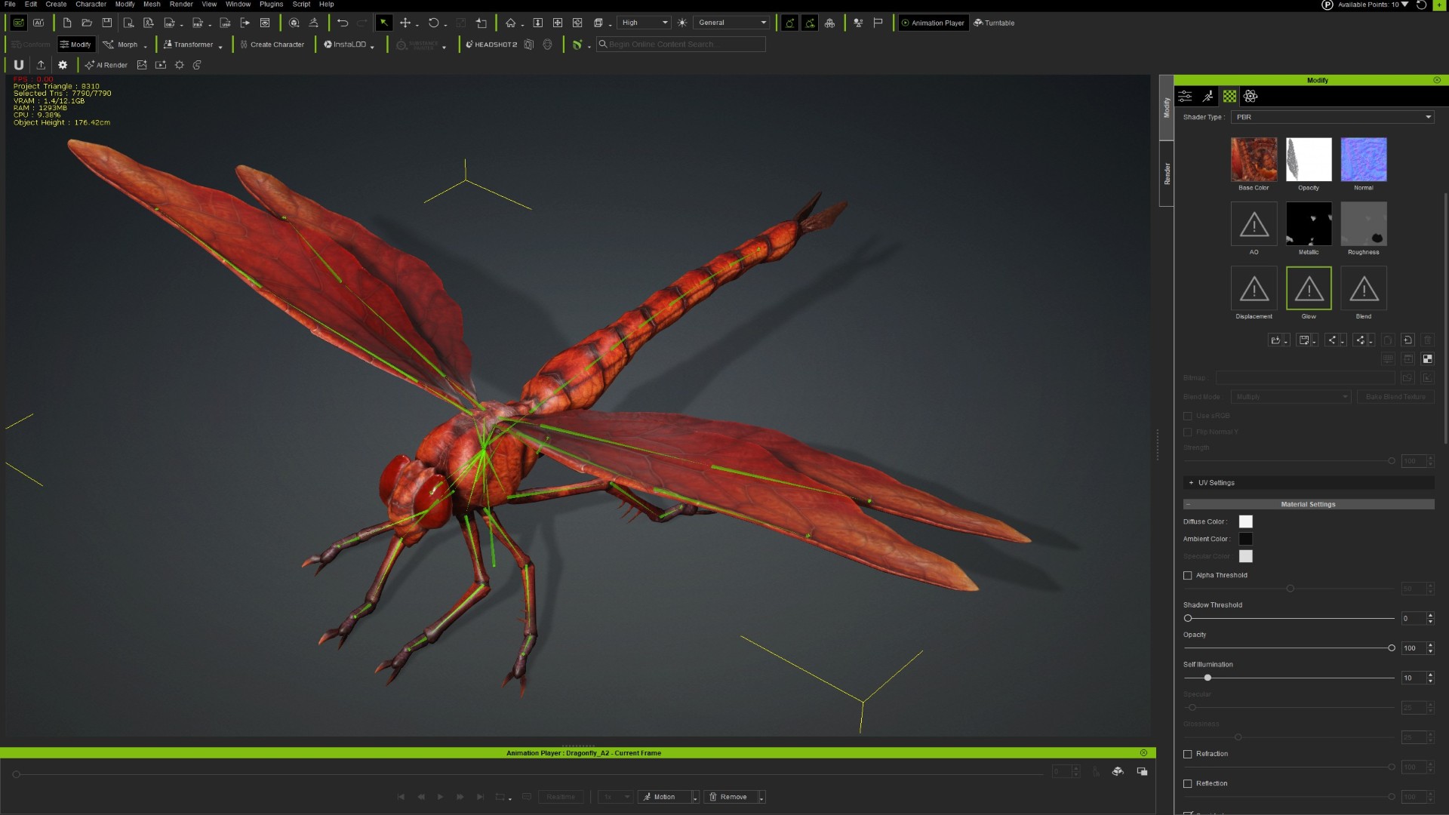
Task: Click the refresh icon beside Available Points
Action: (x=1421, y=5)
